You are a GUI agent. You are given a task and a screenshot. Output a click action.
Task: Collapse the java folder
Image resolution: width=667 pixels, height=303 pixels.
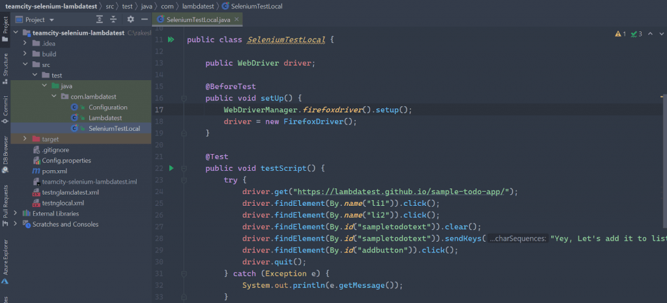(x=44, y=86)
